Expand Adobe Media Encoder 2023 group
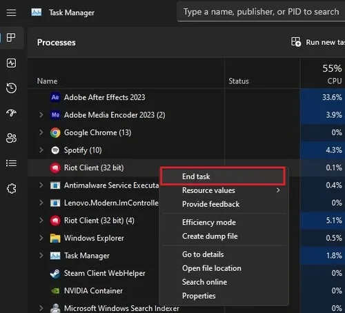 (41, 114)
